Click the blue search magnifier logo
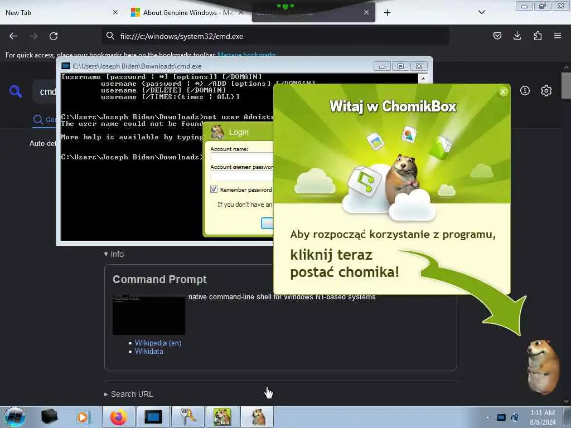The image size is (571, 428). point(16,91)
